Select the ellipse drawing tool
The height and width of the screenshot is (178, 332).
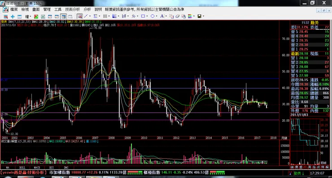point(153,16)
